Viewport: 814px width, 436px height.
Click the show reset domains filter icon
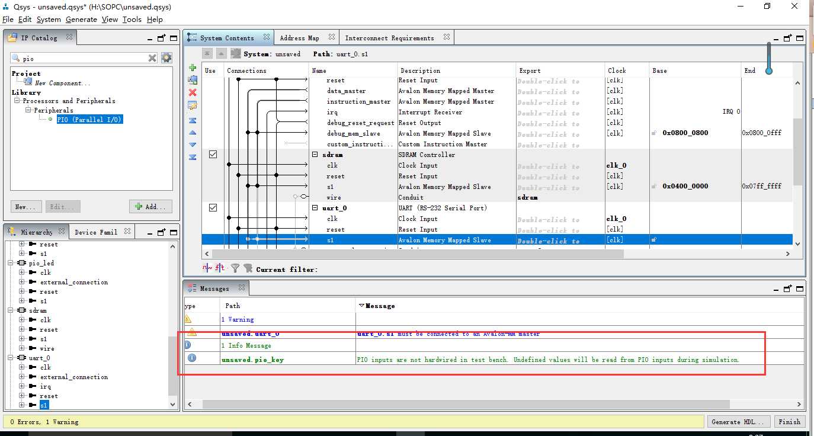pyautogui.click(x=219, y=268)
